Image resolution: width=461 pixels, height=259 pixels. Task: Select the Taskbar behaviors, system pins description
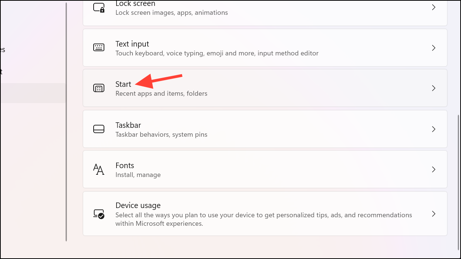pyautogui.click(x=161, y=134)
